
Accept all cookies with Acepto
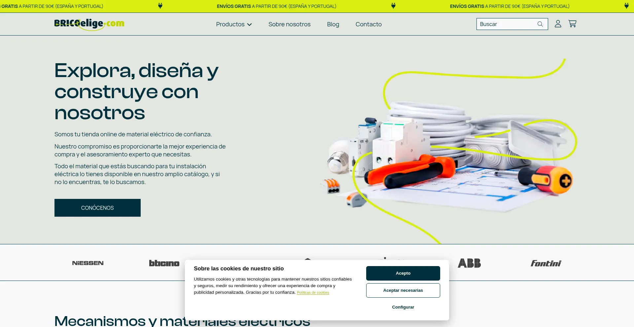403,273
